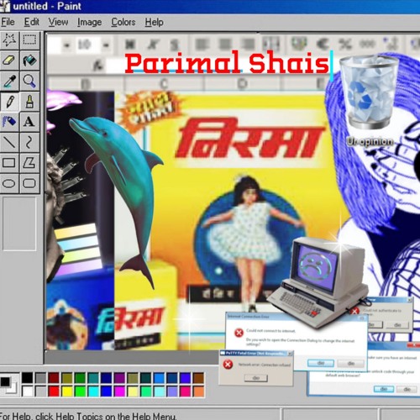
Task: Open the Colors menu
Action: pos(123,22)
